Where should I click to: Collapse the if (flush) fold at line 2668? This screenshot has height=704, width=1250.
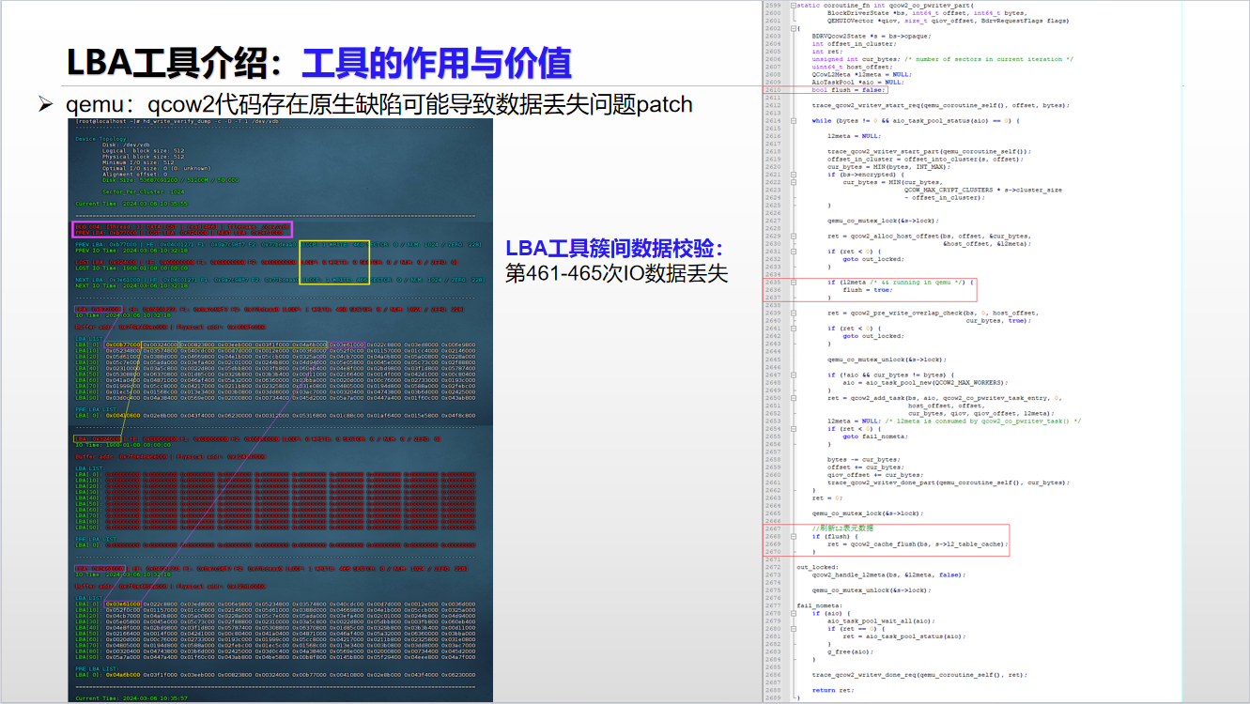794,536
